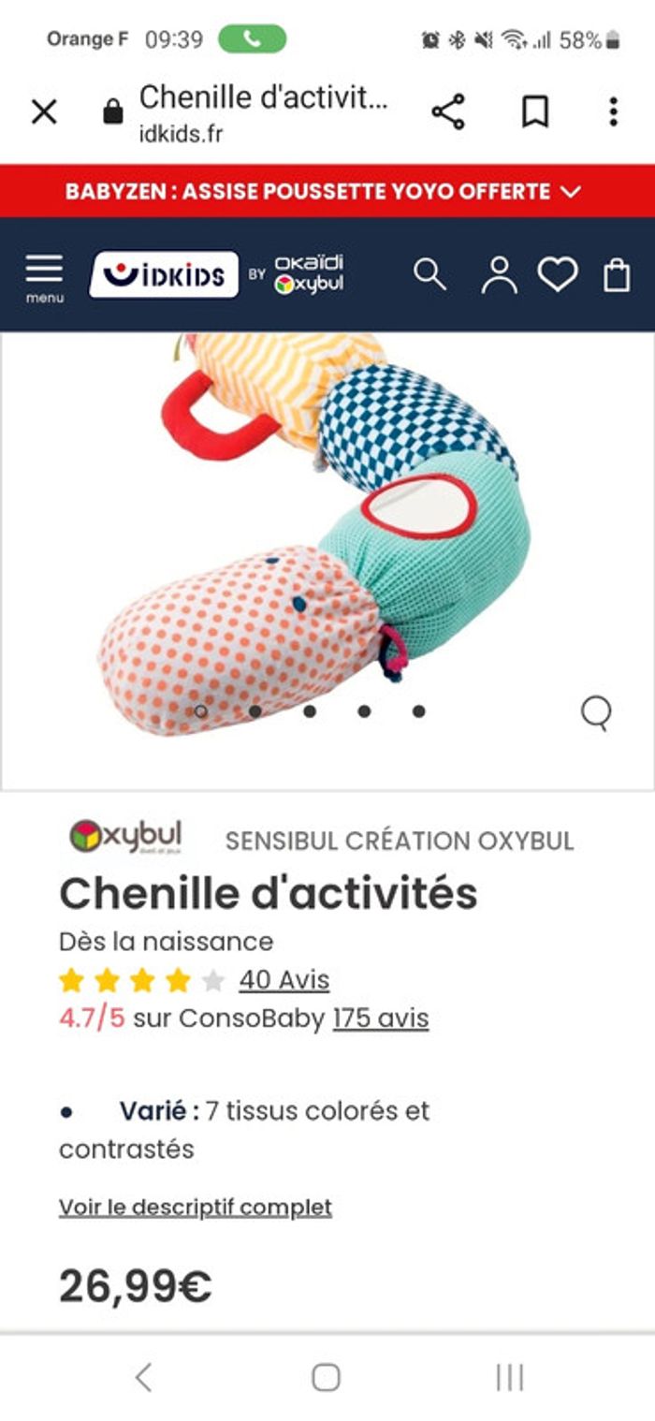Tap the browser share icon

(448, 112)
